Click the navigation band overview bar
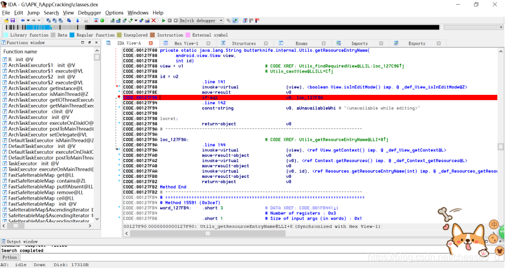Viewport: 505px width, 268px height. tap(222, 27)
